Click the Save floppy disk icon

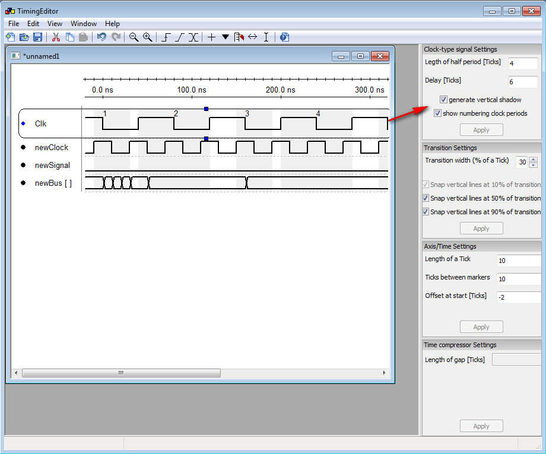[37, 37]
